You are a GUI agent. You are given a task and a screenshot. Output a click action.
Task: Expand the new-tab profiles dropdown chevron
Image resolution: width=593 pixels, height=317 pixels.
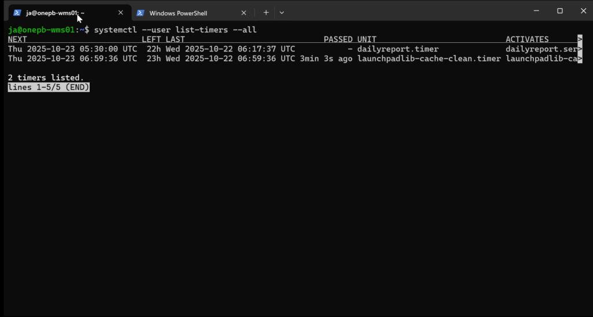tap(281, 12)
